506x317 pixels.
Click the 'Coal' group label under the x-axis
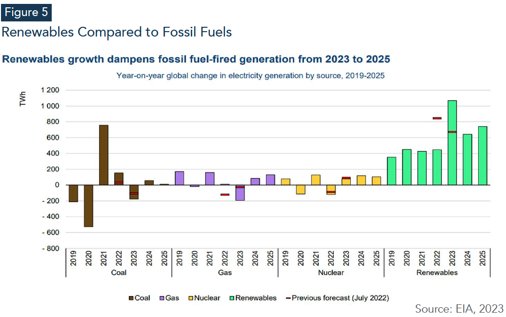tap(119, 273)
